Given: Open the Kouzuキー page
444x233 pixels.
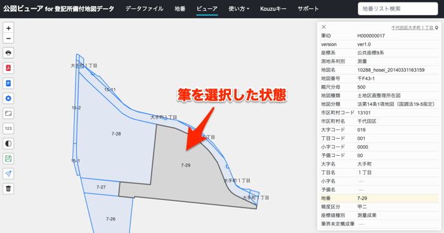Looking at the screenshot, I should click(273, 9).
